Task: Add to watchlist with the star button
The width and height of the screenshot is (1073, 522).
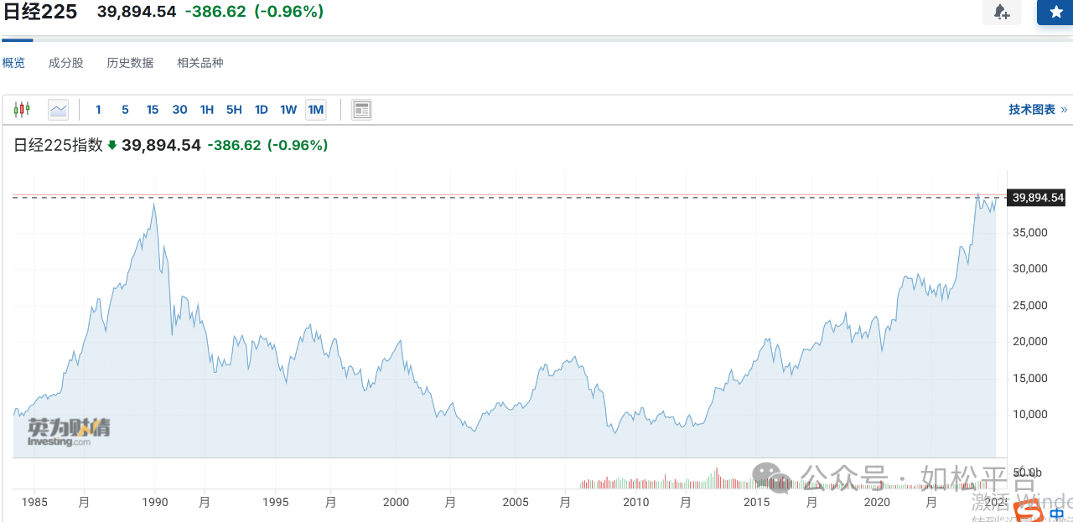Action: tap(1055, 12)
